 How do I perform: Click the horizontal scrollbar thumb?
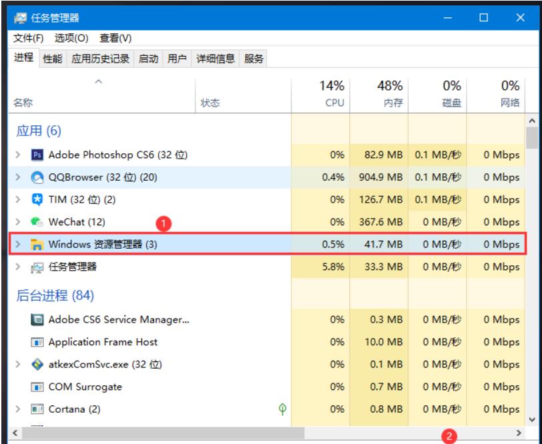(163, 433)
